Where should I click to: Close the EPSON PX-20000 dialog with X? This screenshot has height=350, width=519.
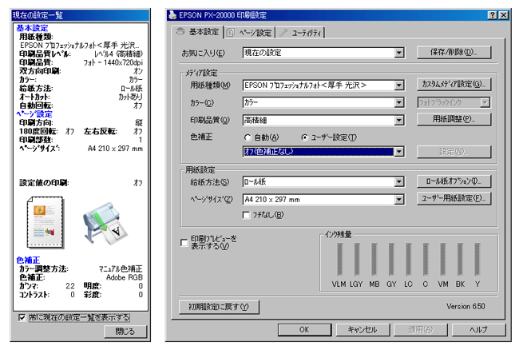[504, 15]
